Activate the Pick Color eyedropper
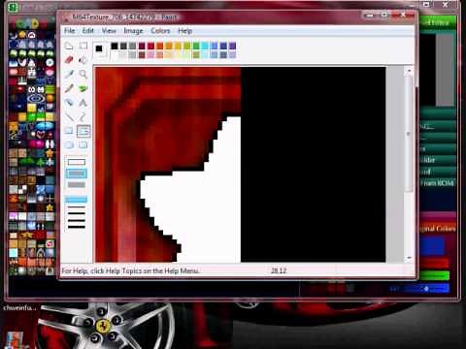 click(x=69, y=74)
